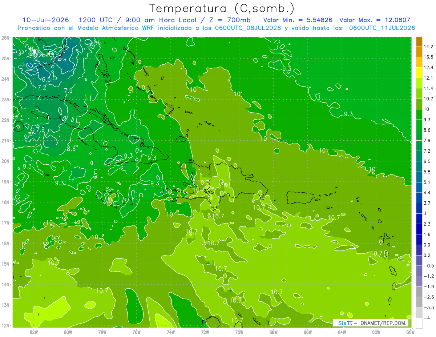
Task: Click the "24N" latitude axis label
Action: click(x=5, y=79)
